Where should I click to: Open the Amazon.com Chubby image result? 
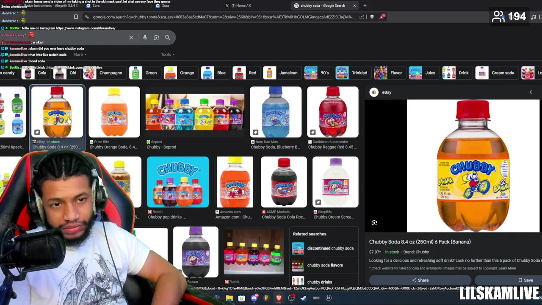(235, 182)
